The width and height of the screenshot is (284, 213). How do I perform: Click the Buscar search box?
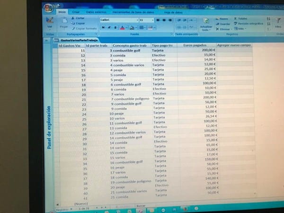pos(144,206)
